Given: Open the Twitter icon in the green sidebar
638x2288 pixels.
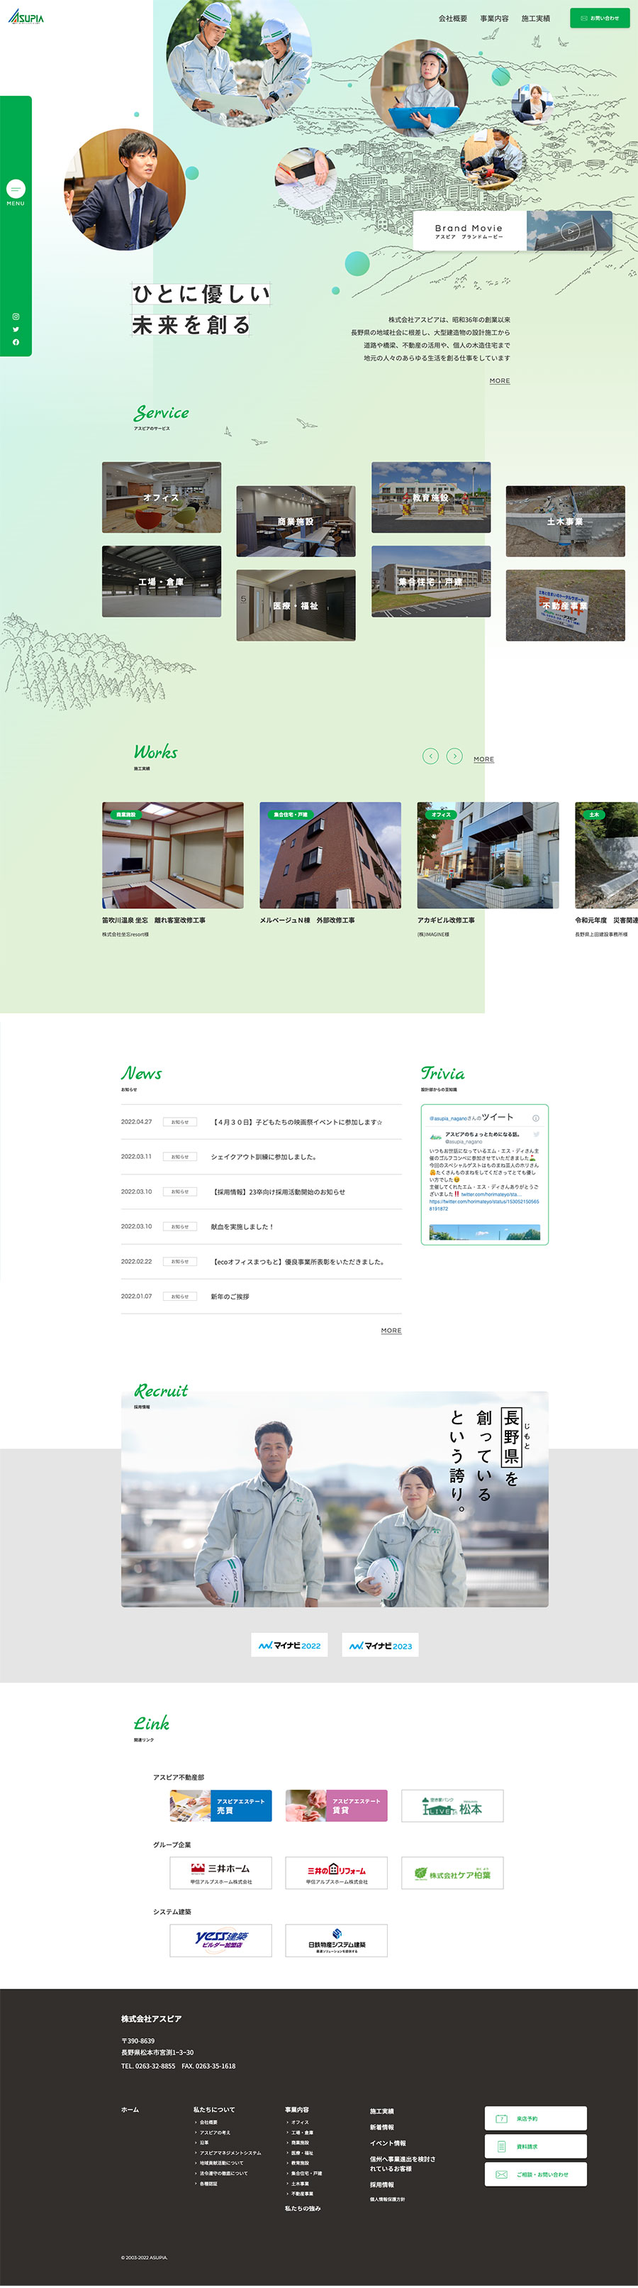Looking at the screenshot, I should click(16, 329).
